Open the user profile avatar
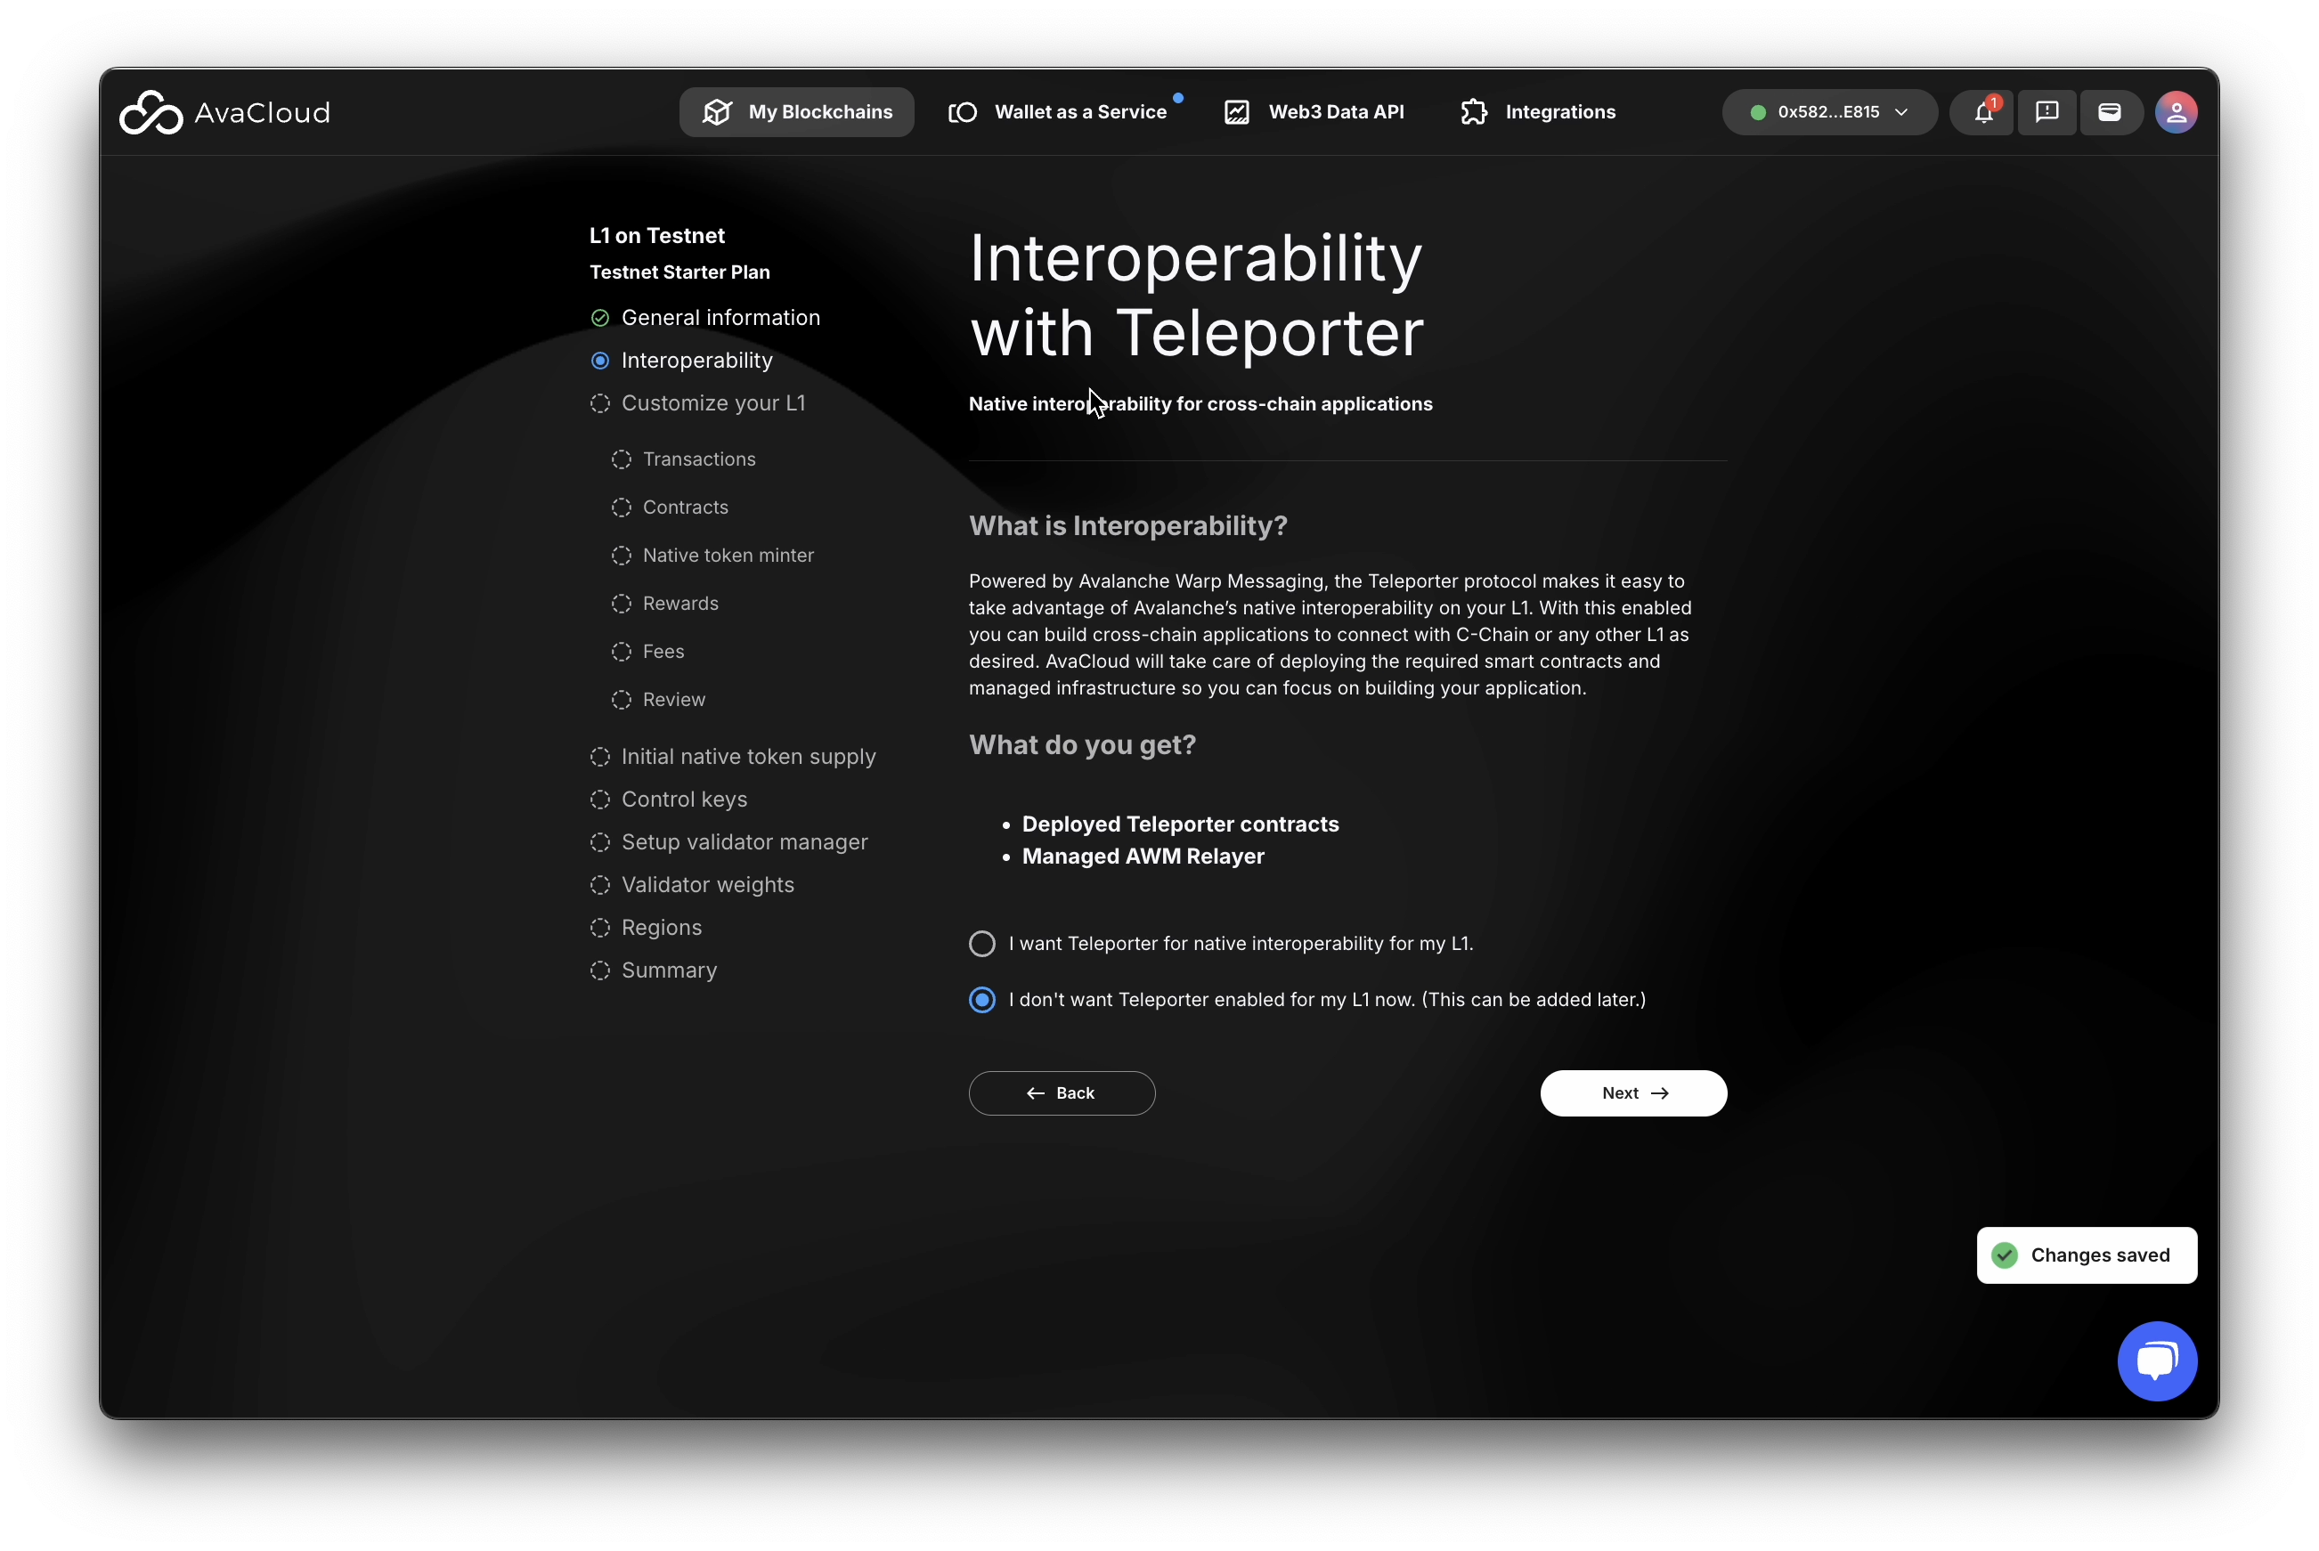The image size is (2319, 1551). (x=2176, y=112)
